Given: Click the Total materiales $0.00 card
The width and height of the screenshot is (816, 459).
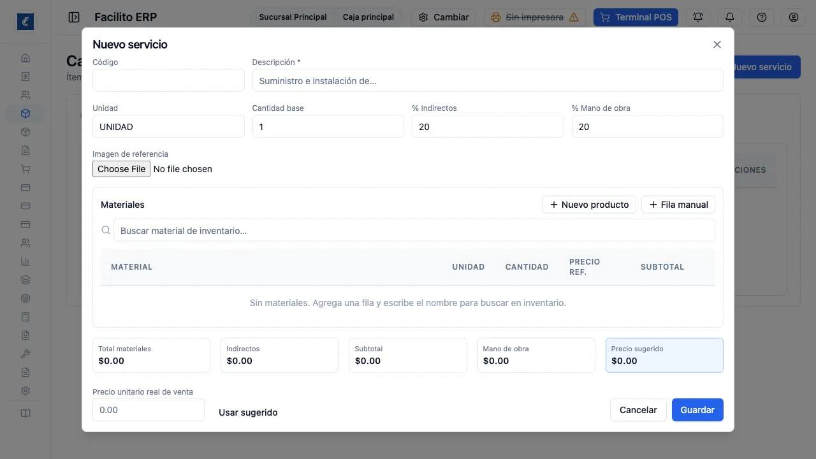Looking at the screenshot, I should [151, 355].
